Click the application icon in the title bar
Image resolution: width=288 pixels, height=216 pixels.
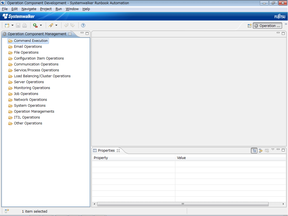point(3,3)
